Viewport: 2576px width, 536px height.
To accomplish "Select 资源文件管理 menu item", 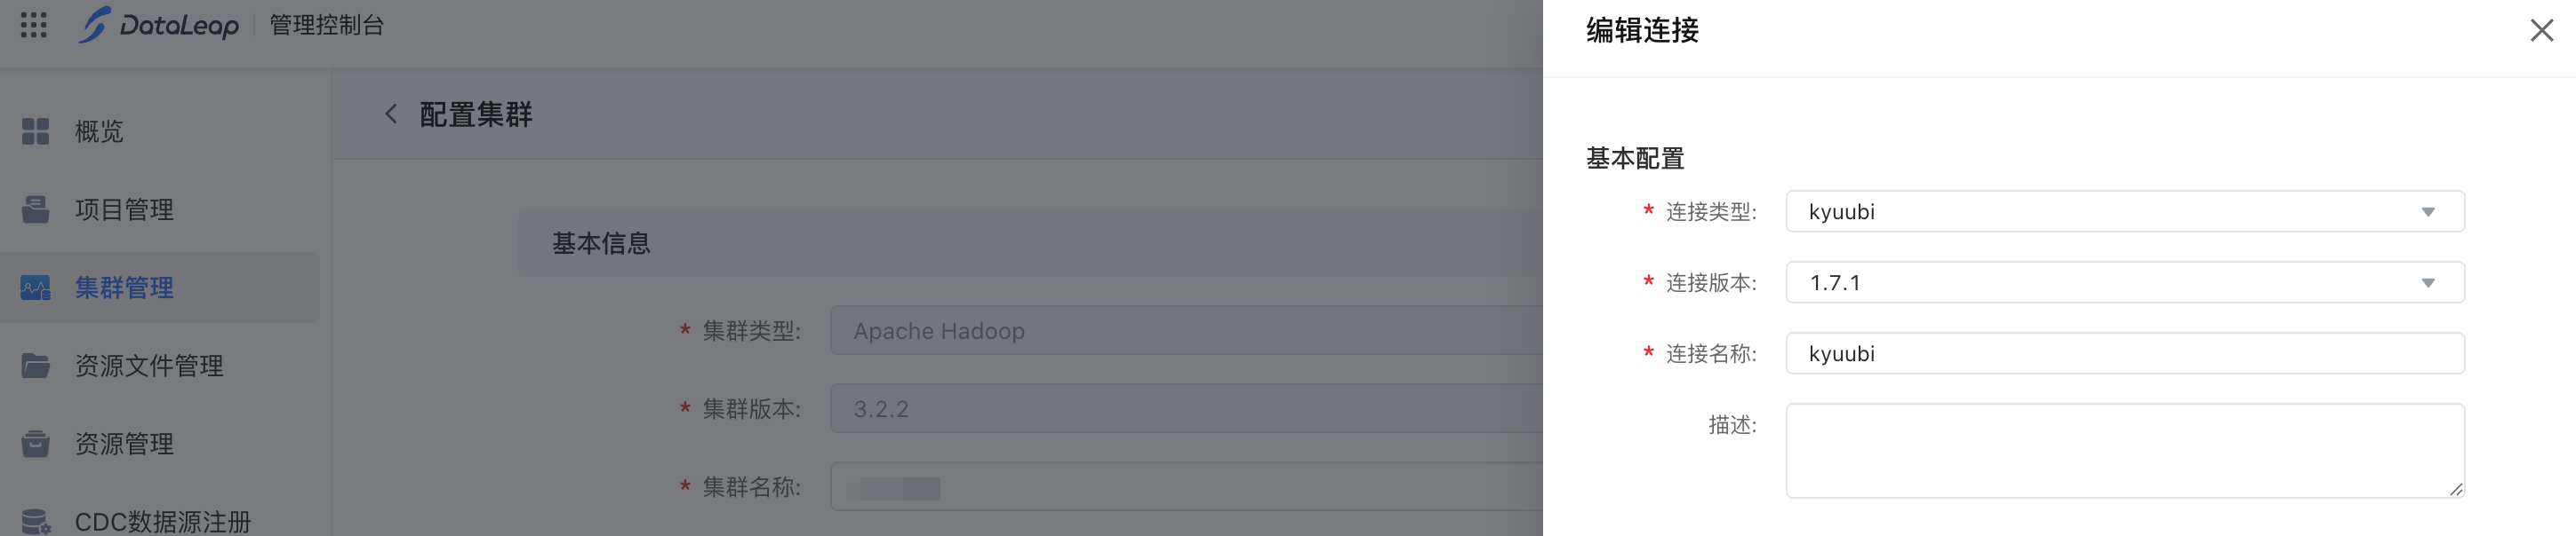I will (x=149, y=367).
